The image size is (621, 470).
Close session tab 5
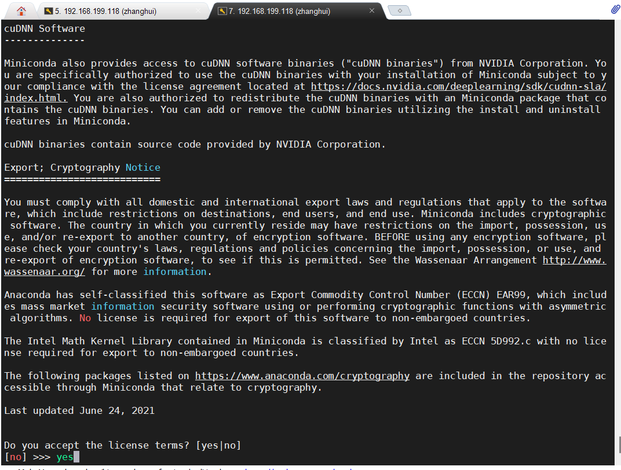198,11
